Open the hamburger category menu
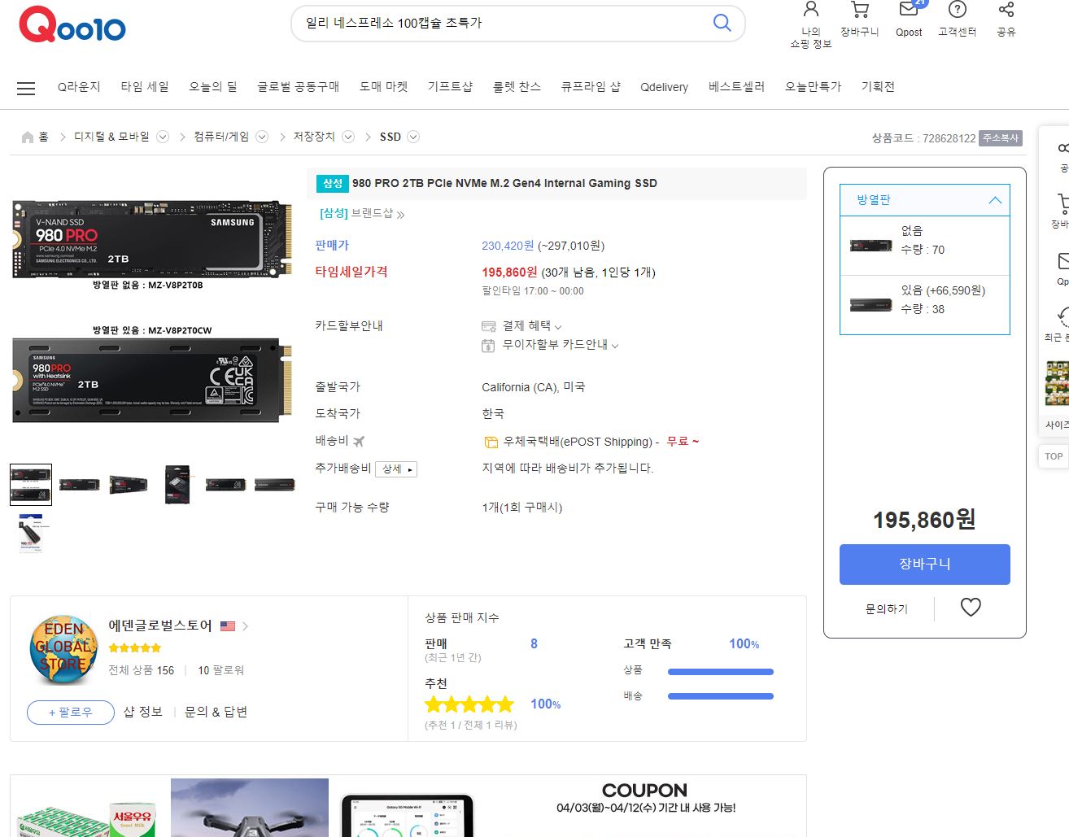The width and height of the screenshot is (1069, 837). [x=26, y=88]
